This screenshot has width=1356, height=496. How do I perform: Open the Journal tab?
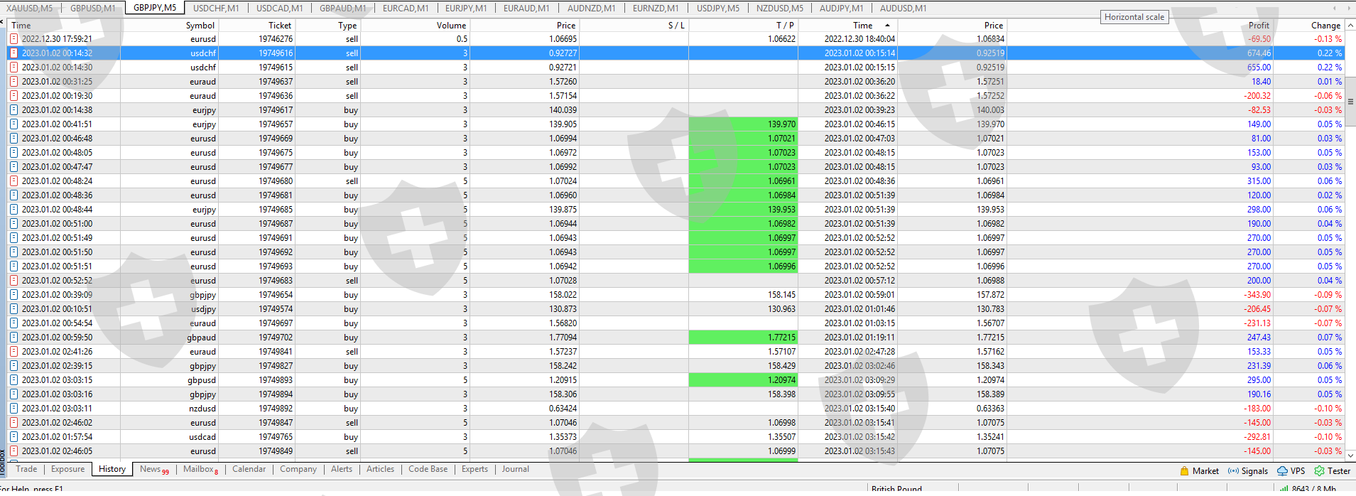coord(515,469)
